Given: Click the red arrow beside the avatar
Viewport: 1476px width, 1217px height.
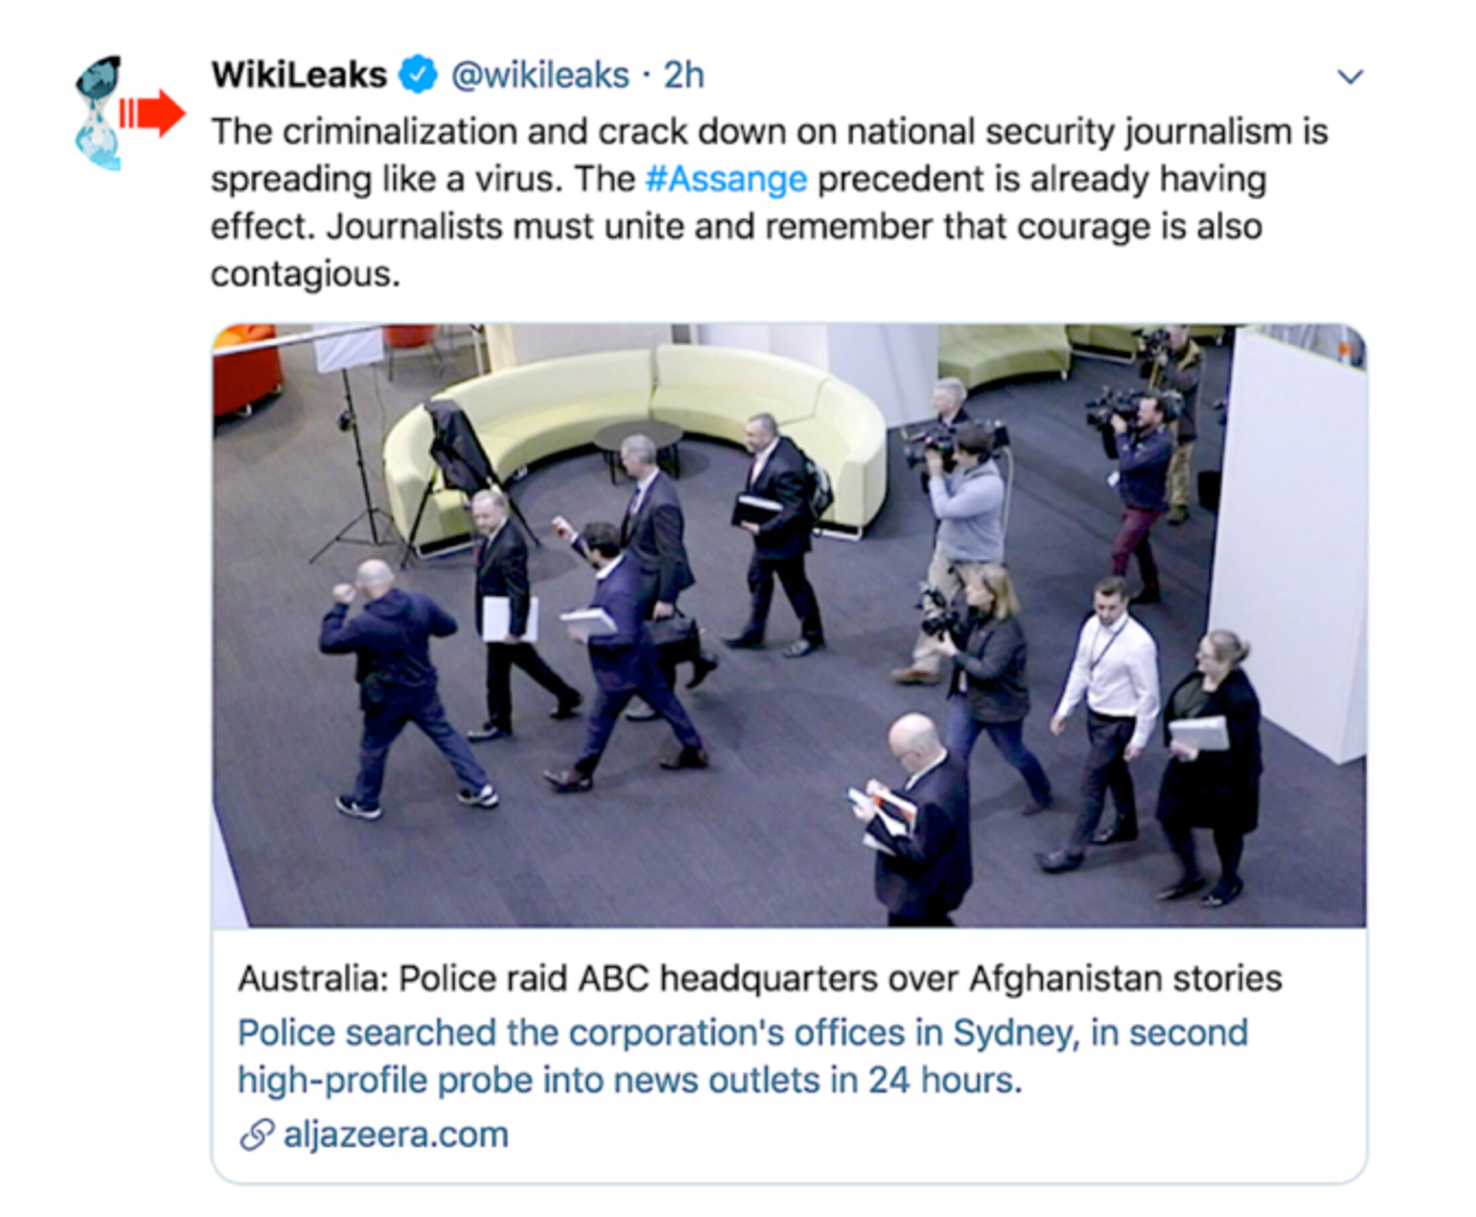Looking at the screenshot, I should tap(153, 112).
